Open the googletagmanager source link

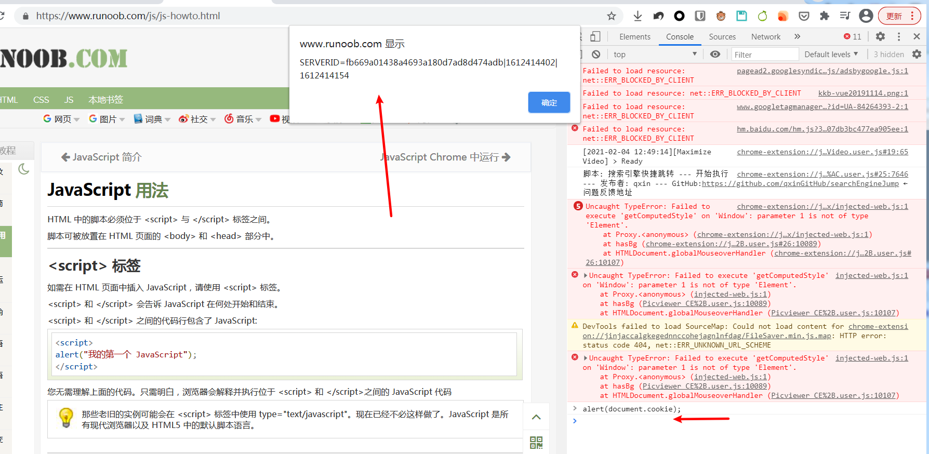click(x=822, y=107)
